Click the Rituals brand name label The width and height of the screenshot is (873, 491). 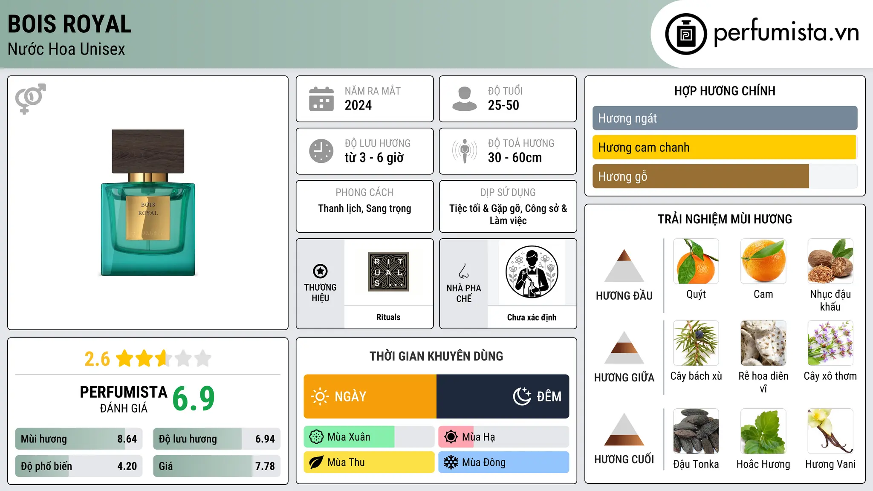coord(388,317)
